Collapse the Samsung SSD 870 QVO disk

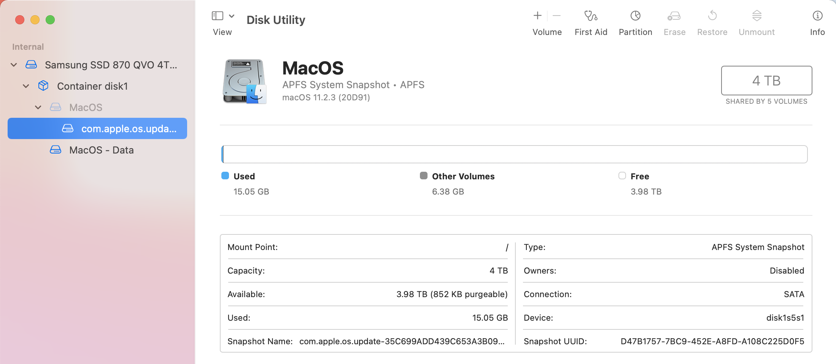(14, 65)
